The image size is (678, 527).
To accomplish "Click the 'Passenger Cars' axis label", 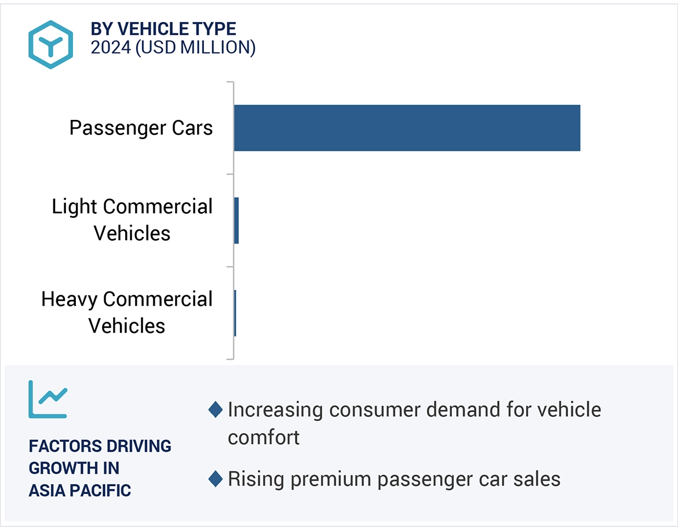I will [141, 128].
